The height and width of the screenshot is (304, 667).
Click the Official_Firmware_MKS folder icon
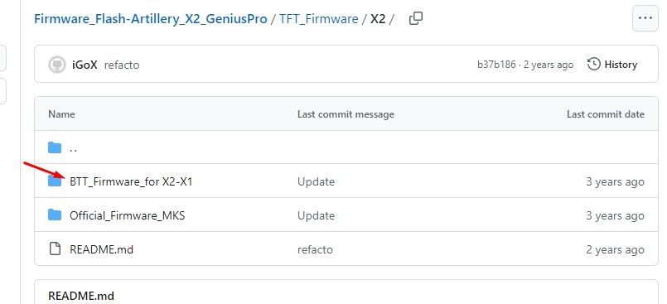(55, 215)
